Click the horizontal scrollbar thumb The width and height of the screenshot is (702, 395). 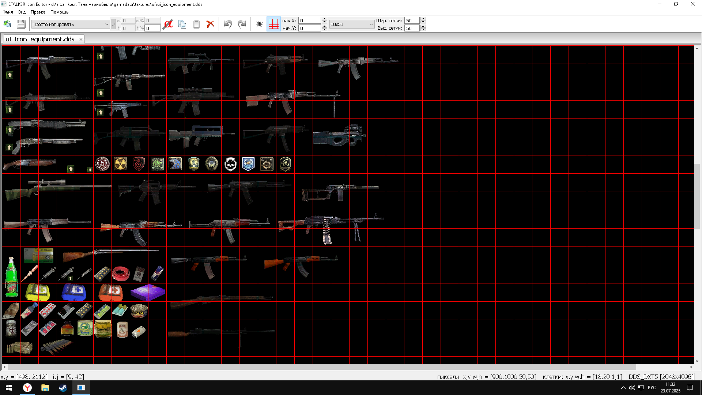coord(322,367)
